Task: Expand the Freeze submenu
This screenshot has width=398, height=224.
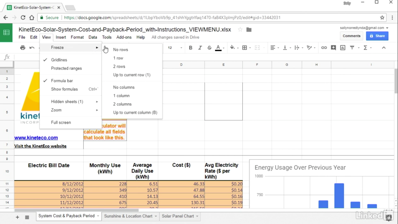Action: (71, 47)
